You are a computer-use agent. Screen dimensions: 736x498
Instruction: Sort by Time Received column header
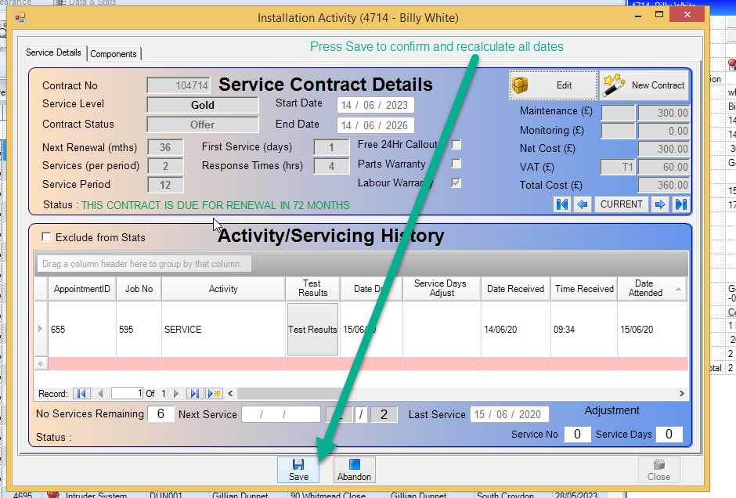584,289
